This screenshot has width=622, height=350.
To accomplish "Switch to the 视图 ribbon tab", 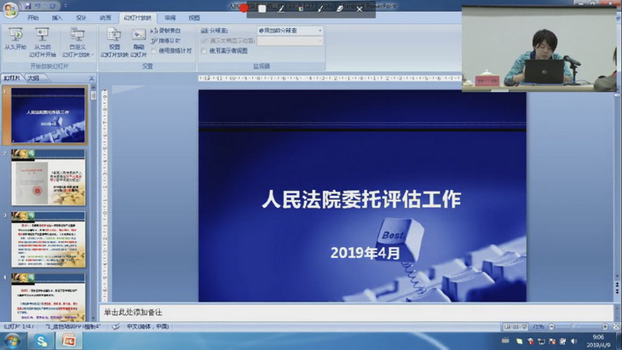I will 194,17.
